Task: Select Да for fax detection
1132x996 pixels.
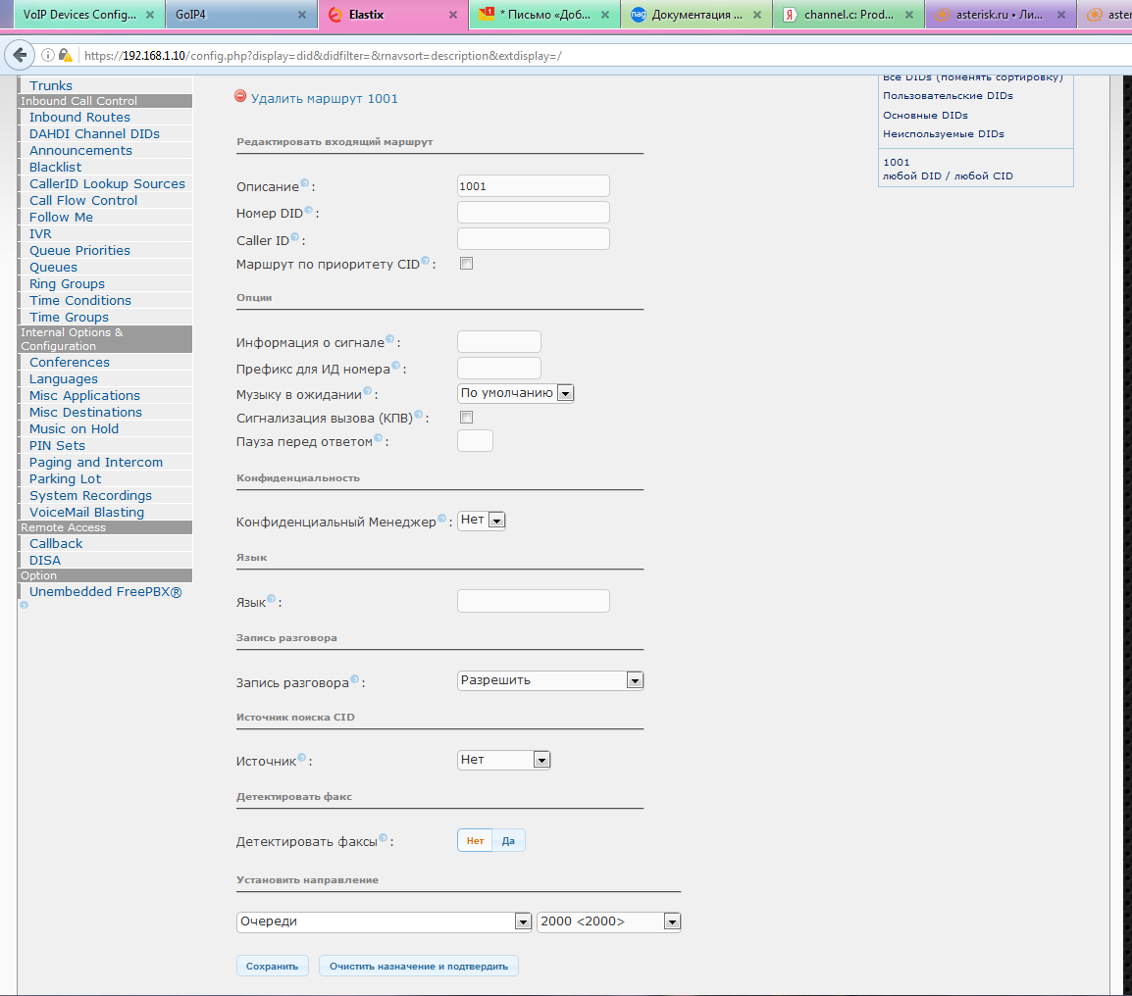Action: tap(508, 841)
